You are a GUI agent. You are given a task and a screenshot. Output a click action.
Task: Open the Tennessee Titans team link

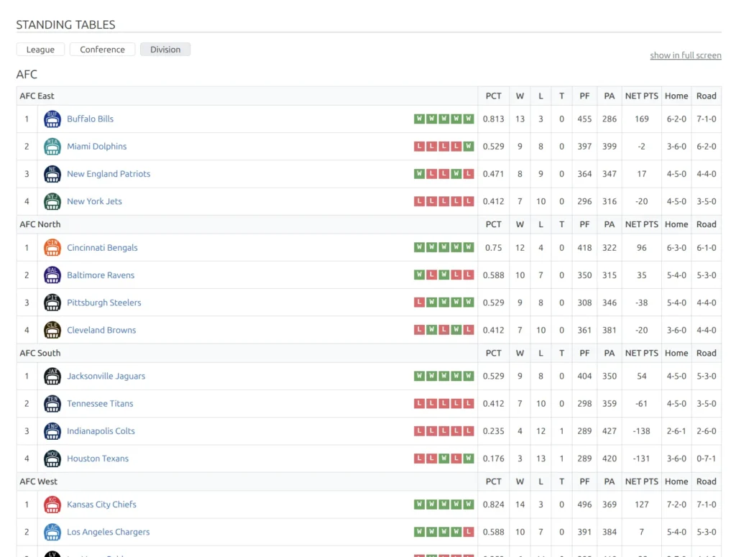[100, 403]
